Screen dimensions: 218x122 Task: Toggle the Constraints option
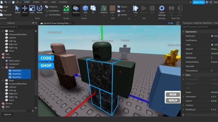[x=52, y=11]
